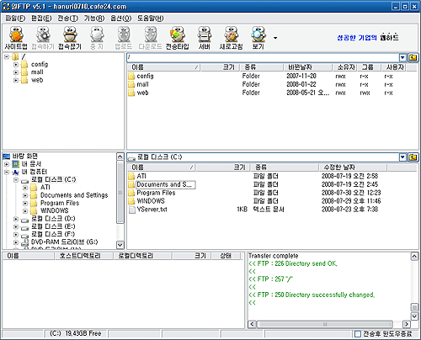Disconnect using the 접속끊기 icon
The width and height of the screenshot is (421, 340).
pos(70,38)
